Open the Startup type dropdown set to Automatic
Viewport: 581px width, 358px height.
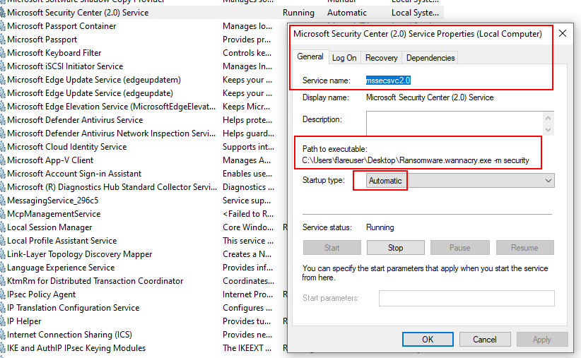tap(460, 181)
